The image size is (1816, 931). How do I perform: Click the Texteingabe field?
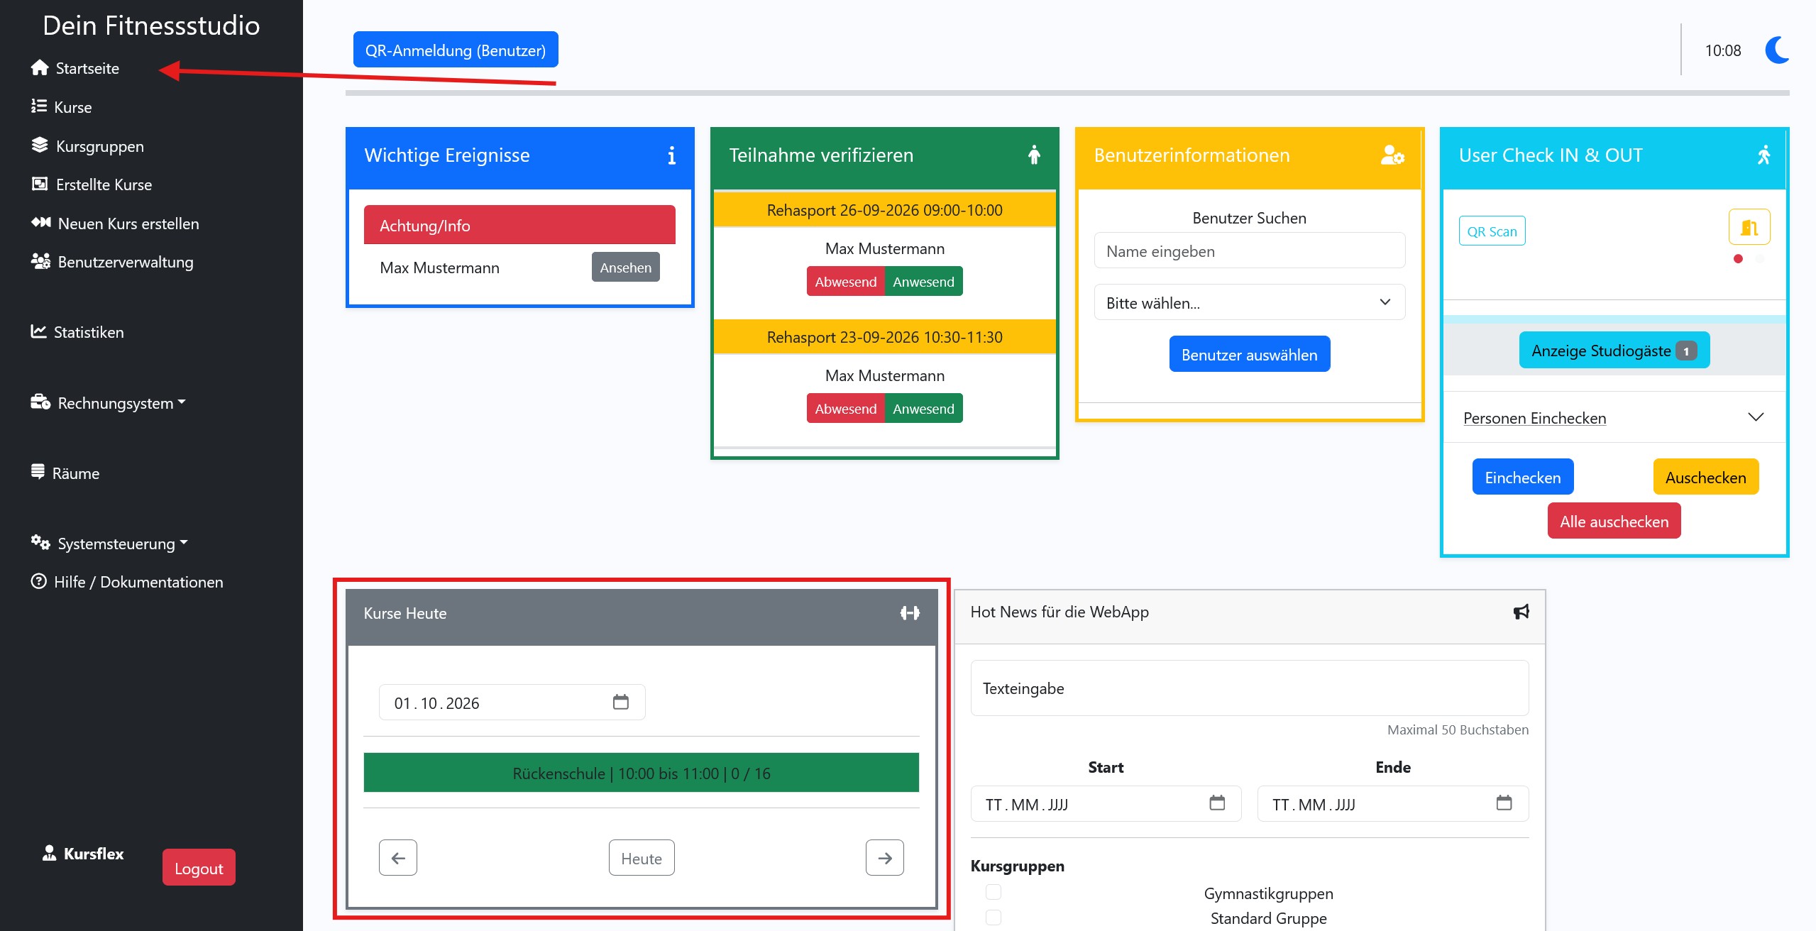pos(1249,688)
